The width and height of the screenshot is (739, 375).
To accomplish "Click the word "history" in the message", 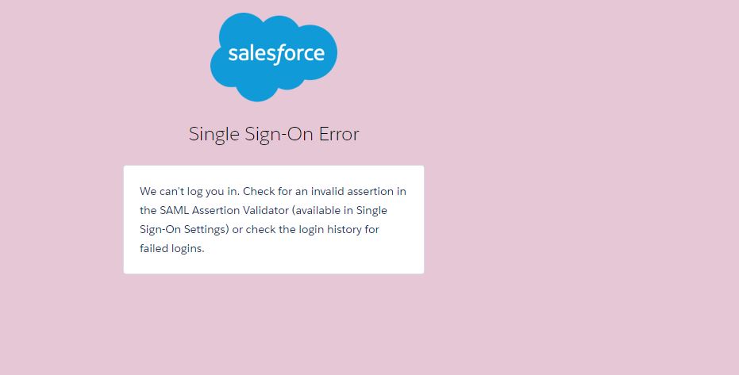I will pos(341,229).
